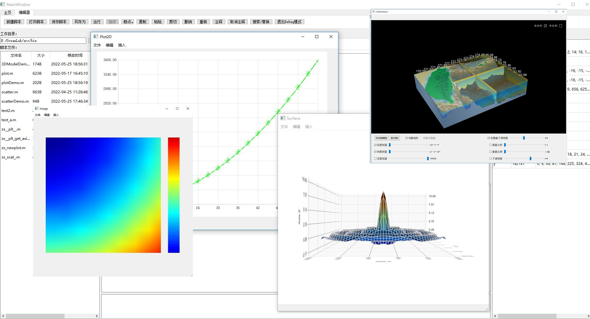This screenshot has height=319, width=590.
Task: Open 插入 menu in Plot2D window
Action: coord(122,45)
